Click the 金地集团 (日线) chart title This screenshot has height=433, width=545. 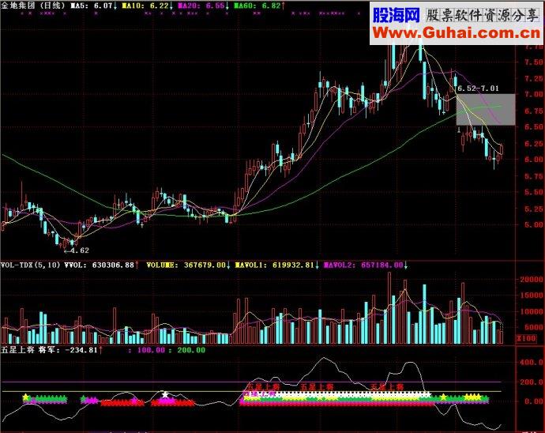32,6
